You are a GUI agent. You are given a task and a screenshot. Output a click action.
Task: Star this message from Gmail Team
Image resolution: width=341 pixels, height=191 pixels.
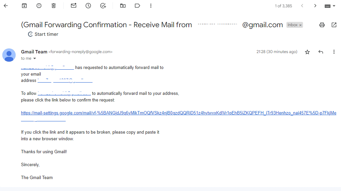(x=307, y=52)
